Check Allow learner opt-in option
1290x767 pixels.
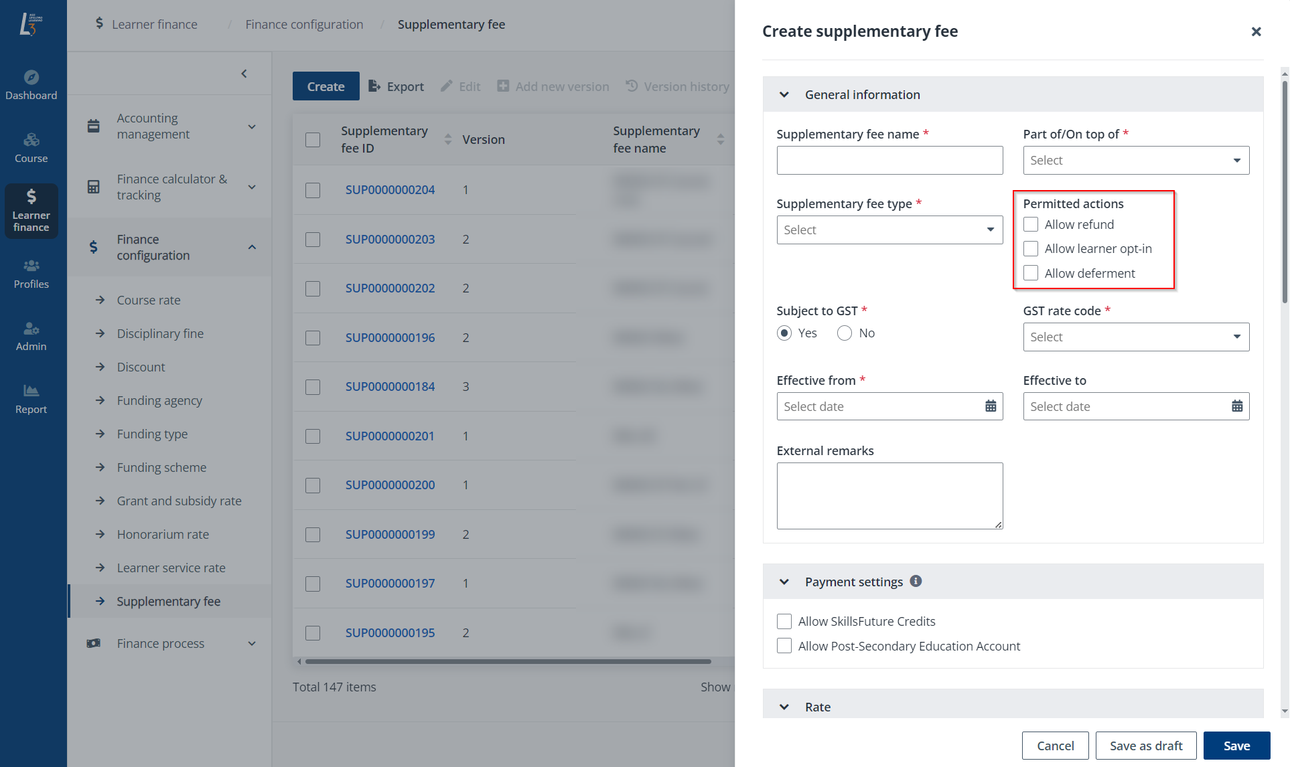coord(1030,248)
